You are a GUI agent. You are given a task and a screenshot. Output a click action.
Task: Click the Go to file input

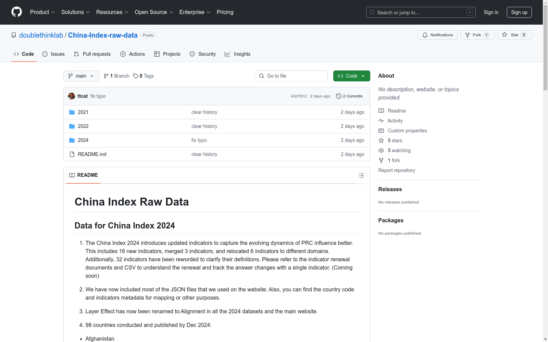coord(291,76)
